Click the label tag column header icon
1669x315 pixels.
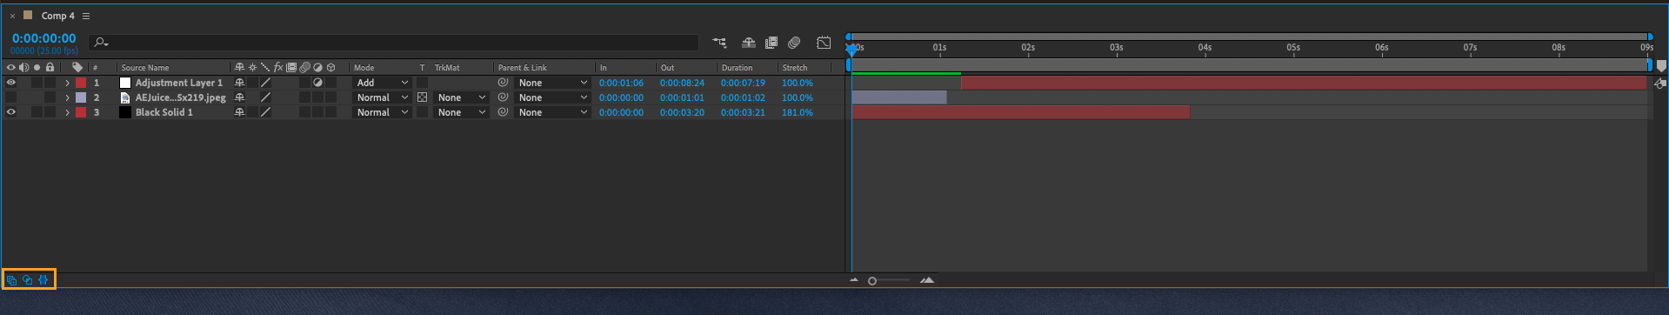(x=77, y=67)
